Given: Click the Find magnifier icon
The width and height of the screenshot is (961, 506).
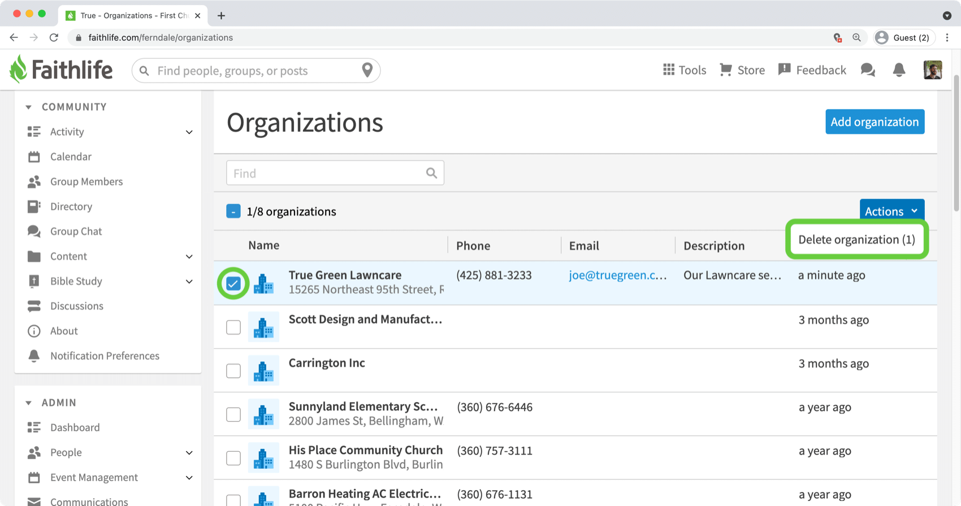Looking at the screenshot, I should pos(431,173).
